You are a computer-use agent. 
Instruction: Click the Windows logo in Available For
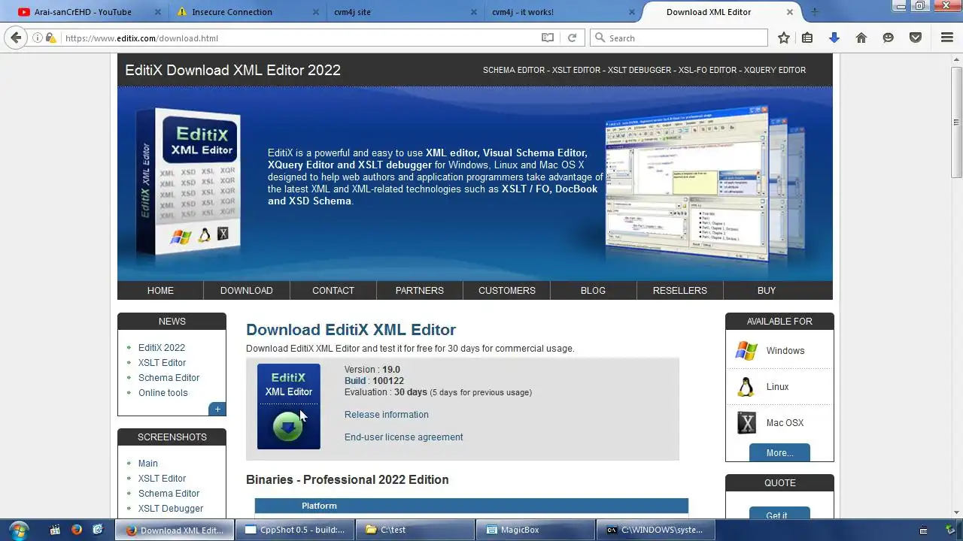coord(746,350)
